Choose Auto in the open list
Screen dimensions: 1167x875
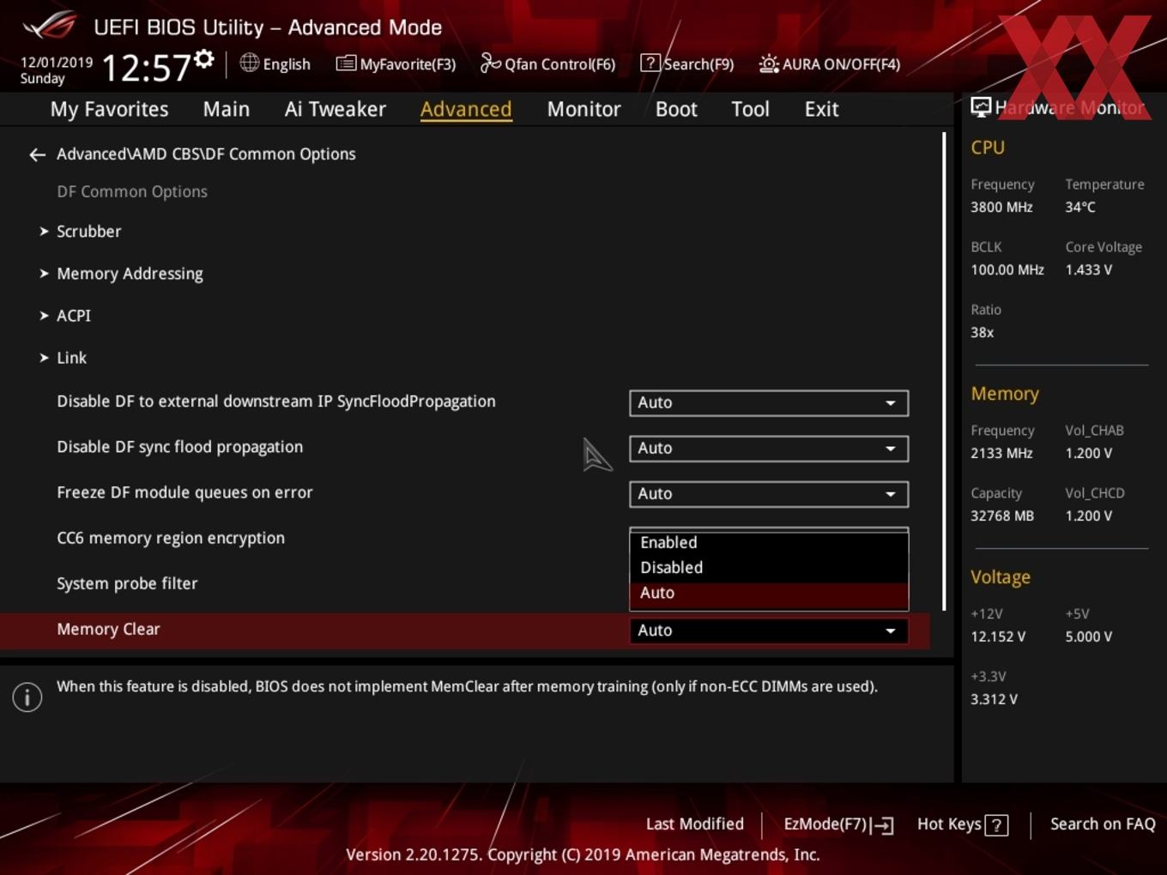[769, 594]
